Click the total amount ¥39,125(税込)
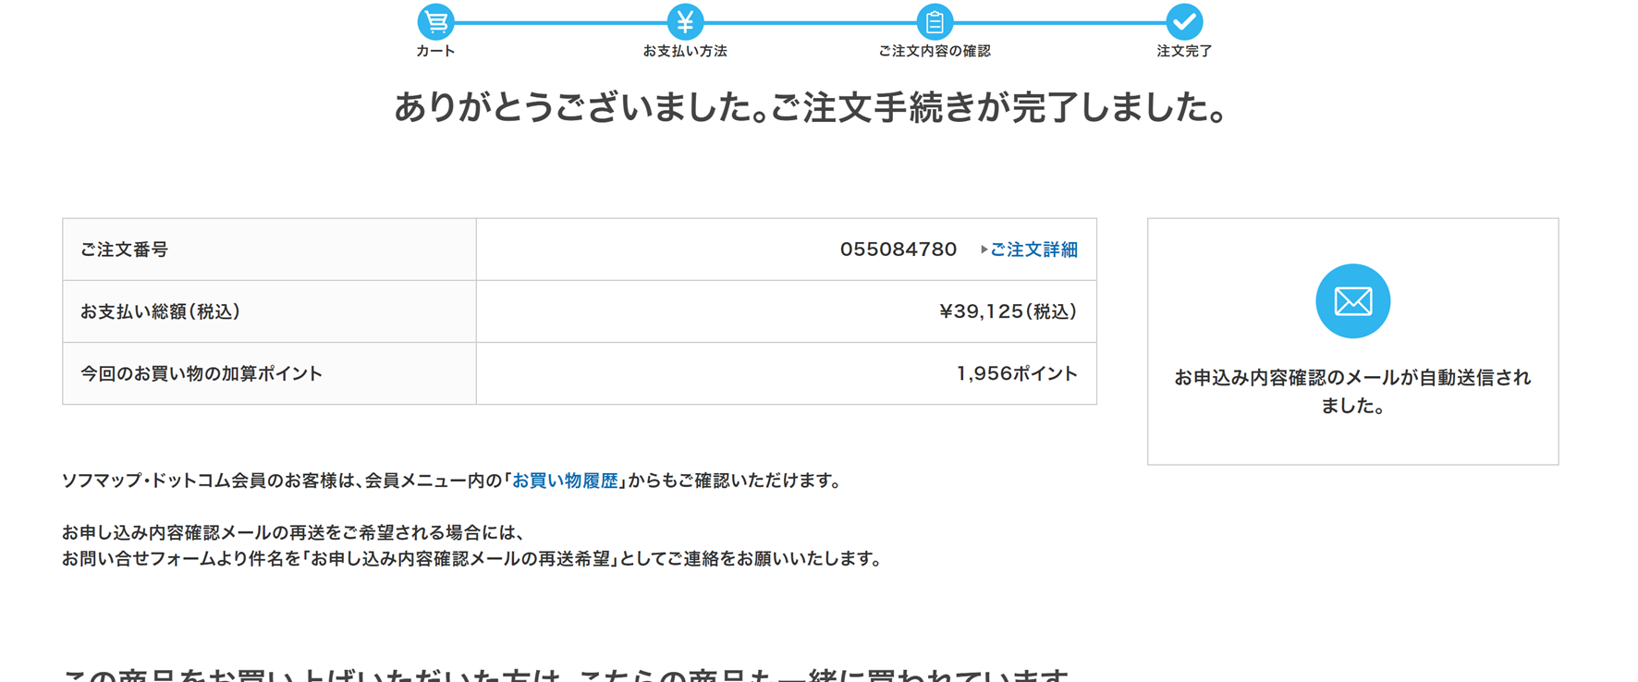The width and height of the screenshot is (1638, 682). point(1008,311)
